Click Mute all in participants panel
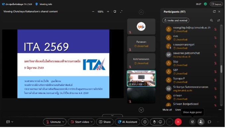This screenshot has height=128, width=226. click(x=167, y=110)
